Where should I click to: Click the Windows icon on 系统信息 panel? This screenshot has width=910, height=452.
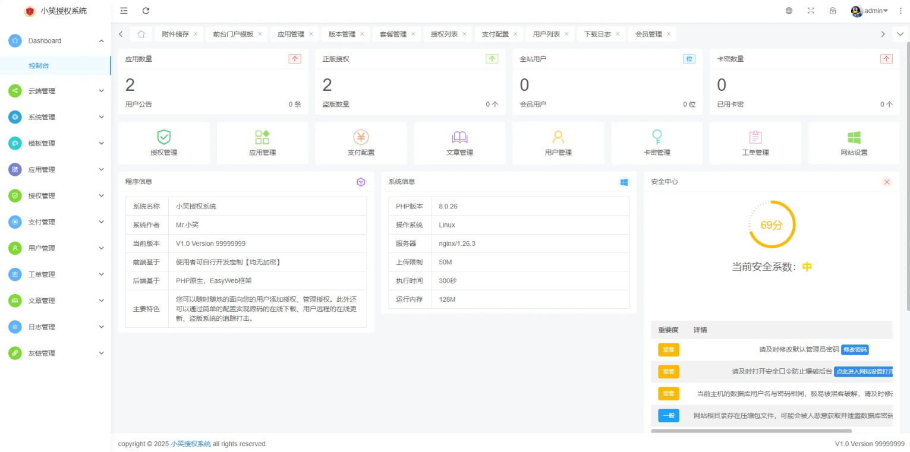(x=624, y=182)
